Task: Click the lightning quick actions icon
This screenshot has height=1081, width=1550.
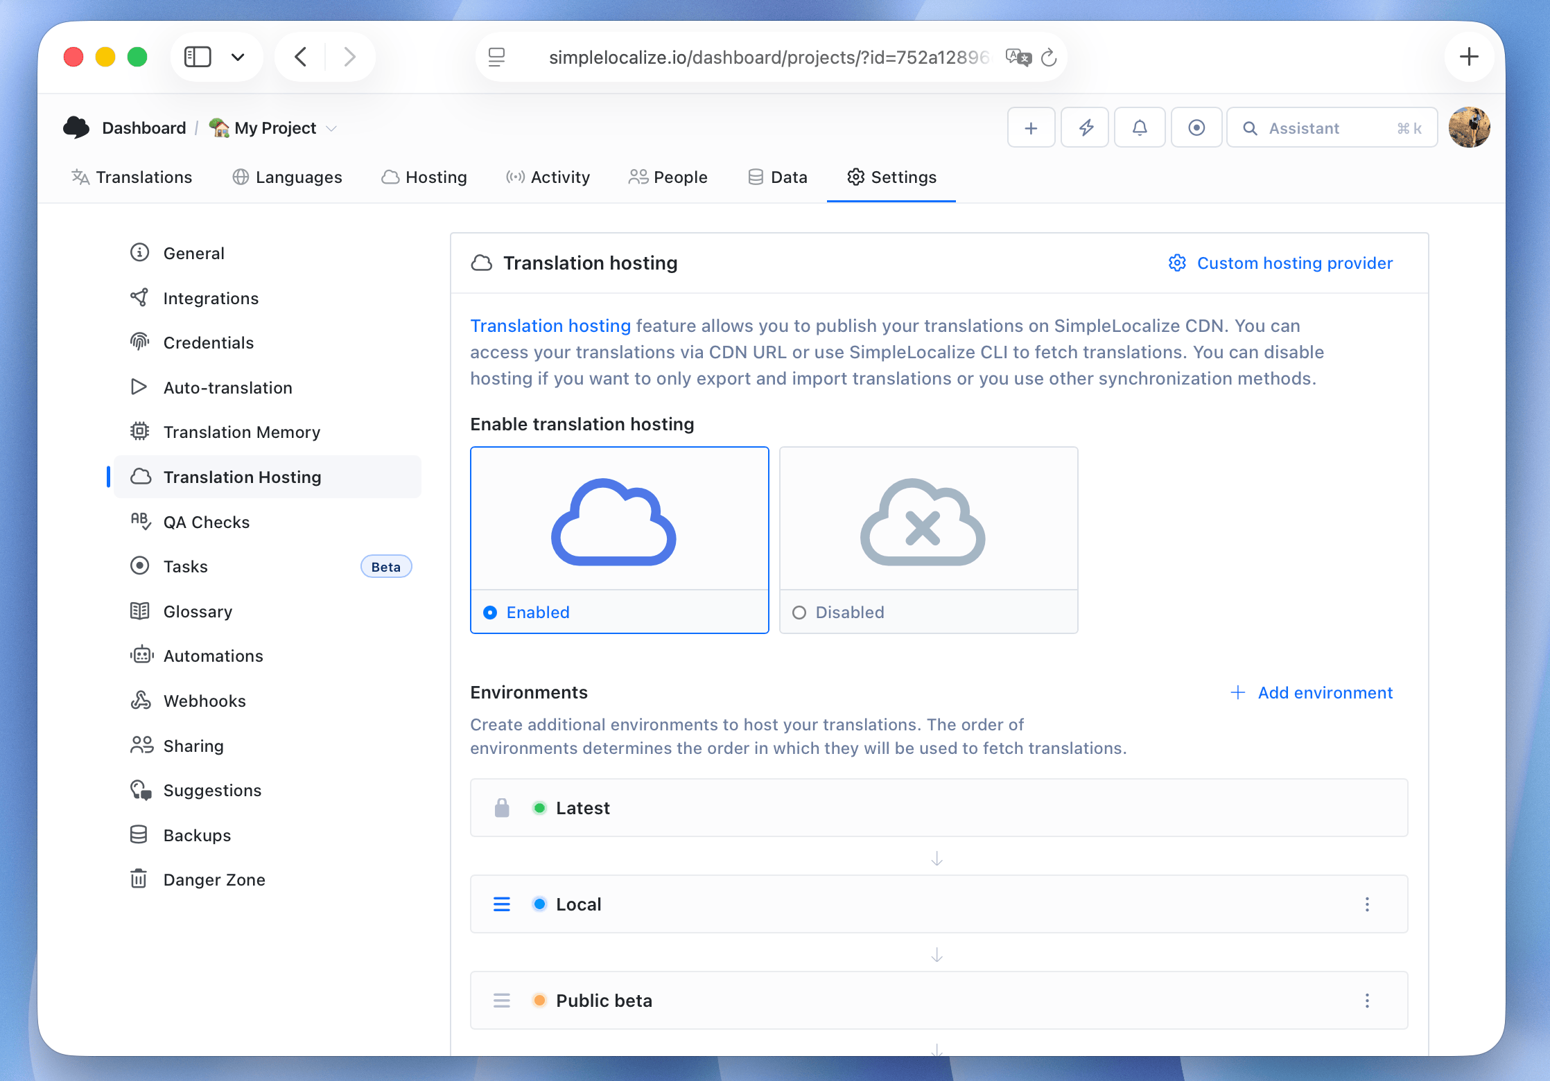Action: point(1085,128)
